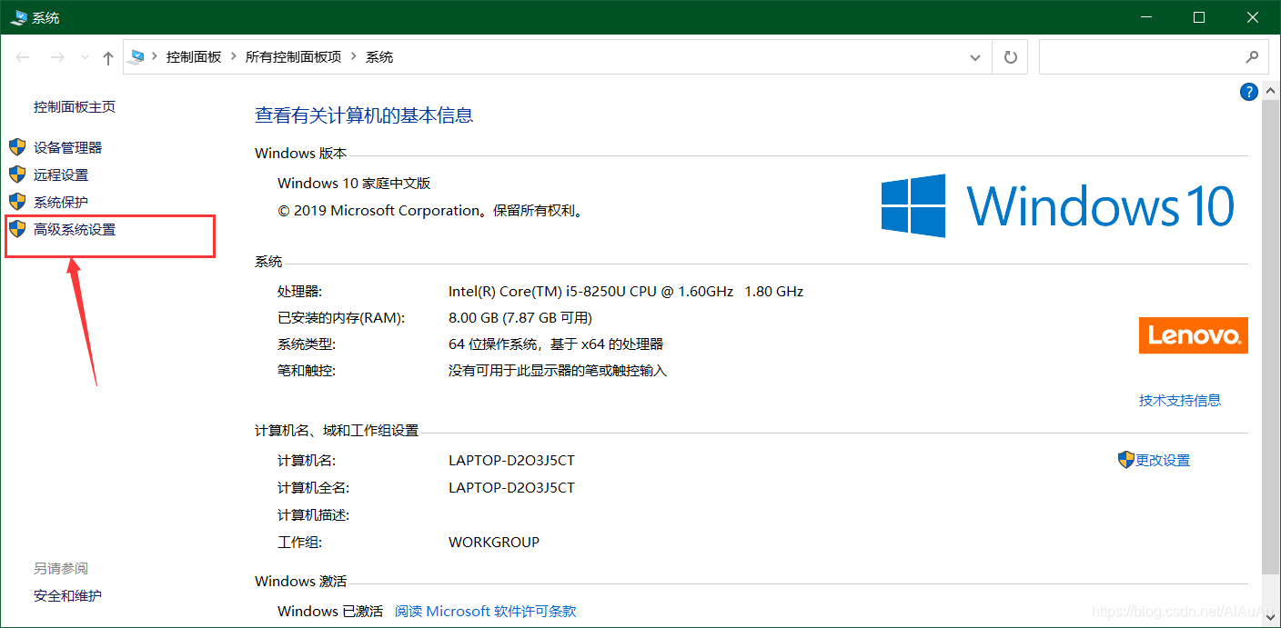Open the 技术支持信息 link

[x=1179, y=400]
